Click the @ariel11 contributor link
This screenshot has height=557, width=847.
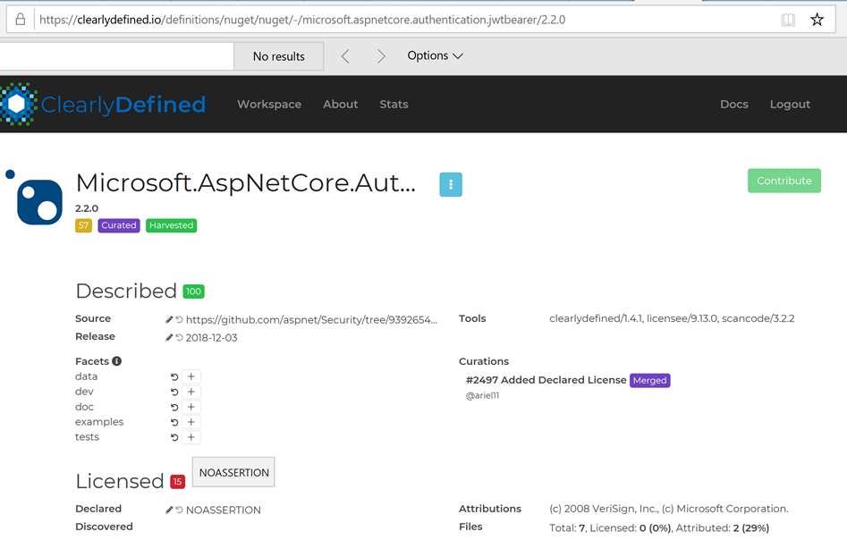coord(483,394)
